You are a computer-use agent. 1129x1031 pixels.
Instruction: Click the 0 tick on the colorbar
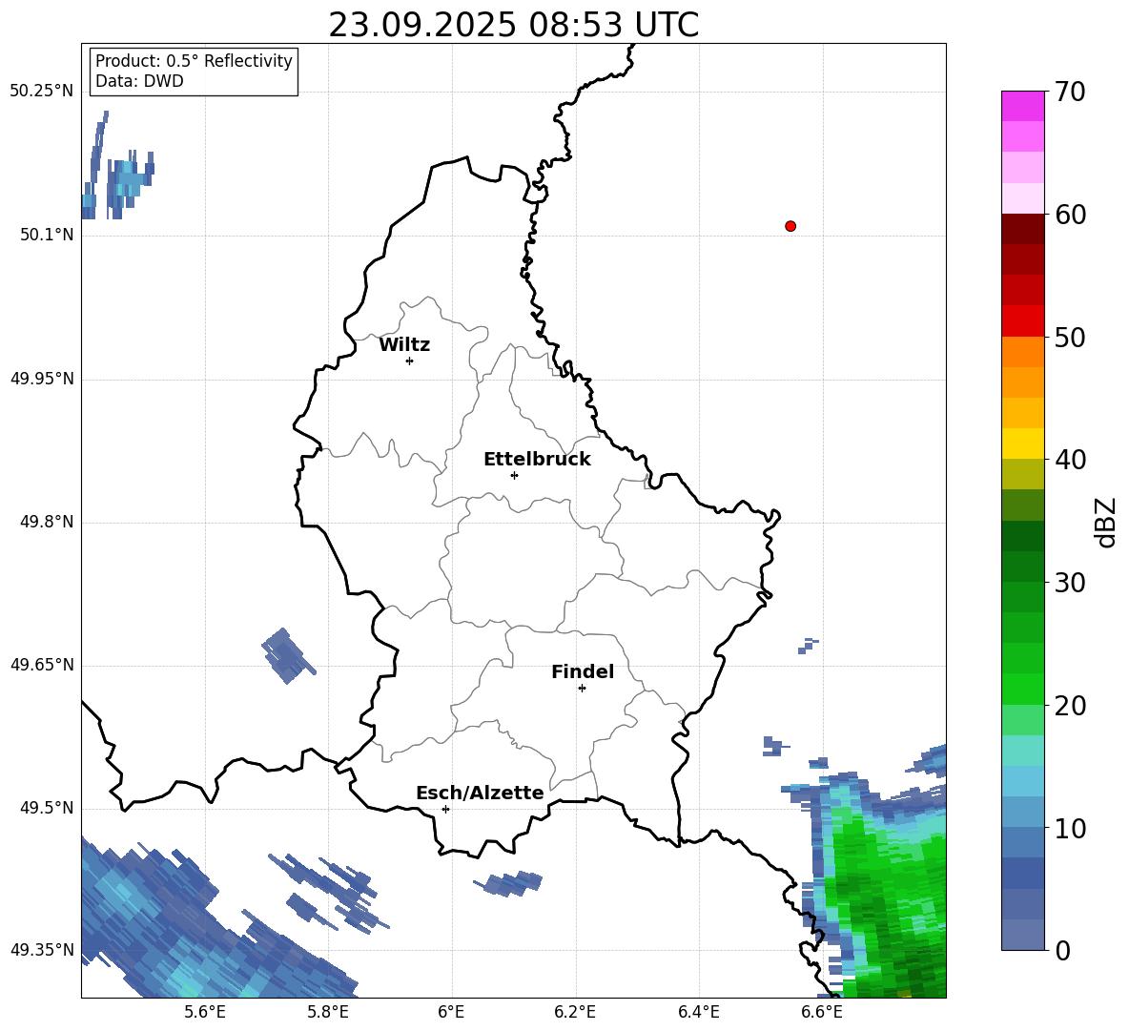(x=1062, y=950)
